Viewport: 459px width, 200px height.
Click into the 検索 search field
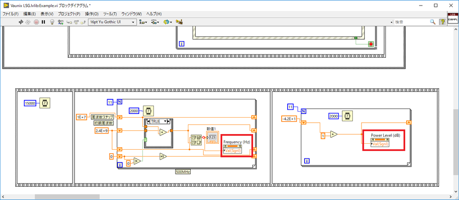tap(411, 22)
